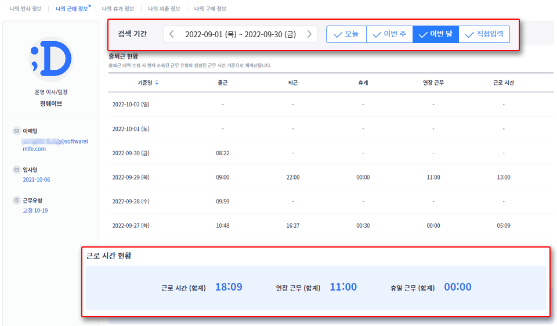Click holiday work total 00:00
The width and height of the screenshot is (557, 326).
(458, 287)
